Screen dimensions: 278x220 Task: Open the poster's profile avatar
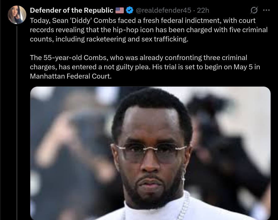pos(17,15)
